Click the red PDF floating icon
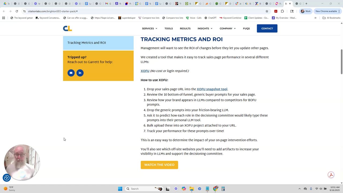Screen dimensions: 343x193 (x=331, y=175)
